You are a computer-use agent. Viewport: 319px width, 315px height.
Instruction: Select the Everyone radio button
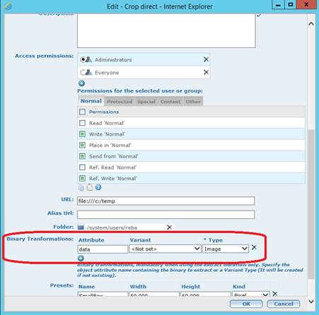pyautogui.click(x=83, y=72)
